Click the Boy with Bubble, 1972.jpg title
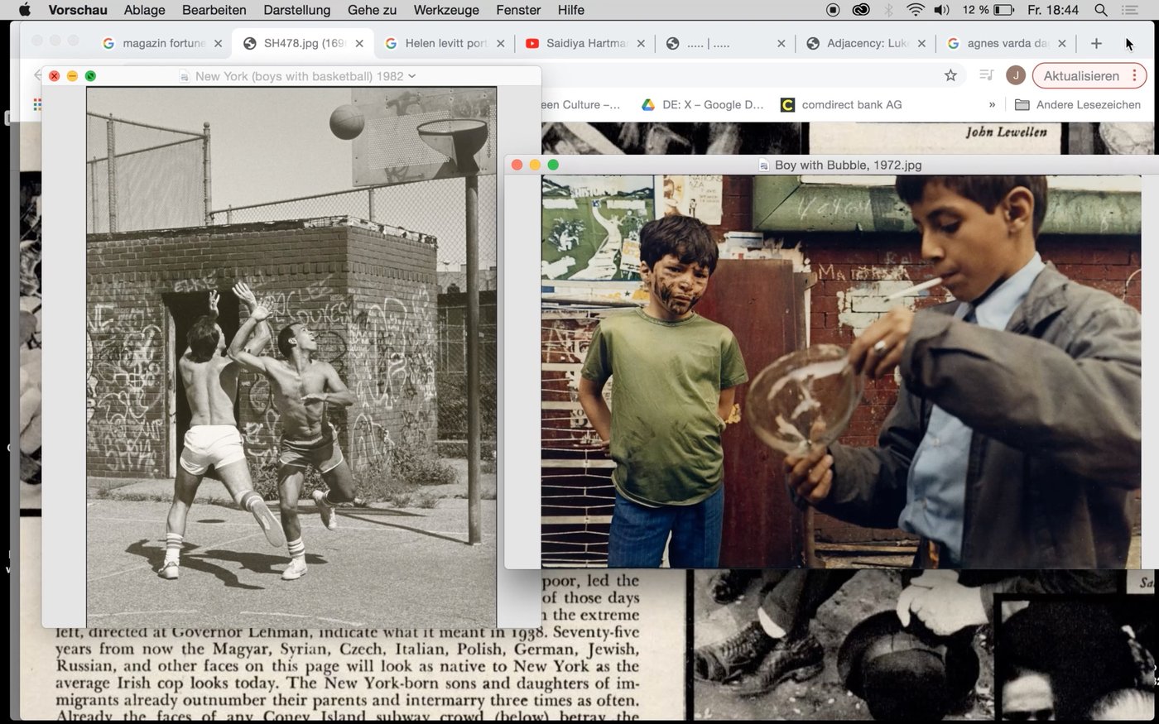Viewport: 1159px width, 724px height. click(848, 165)
